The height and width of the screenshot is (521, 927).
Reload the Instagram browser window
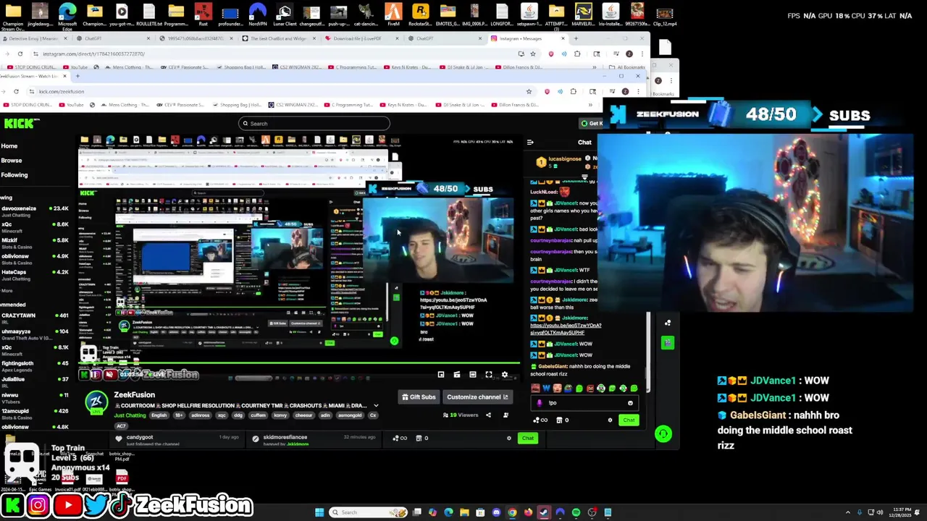20,54
